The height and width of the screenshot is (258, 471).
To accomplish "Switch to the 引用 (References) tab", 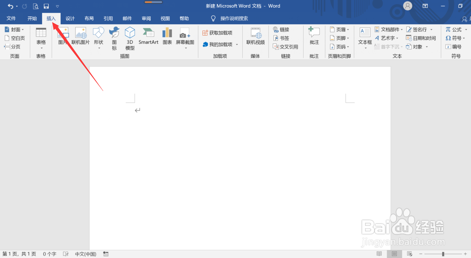I will (x=108, y=18).
